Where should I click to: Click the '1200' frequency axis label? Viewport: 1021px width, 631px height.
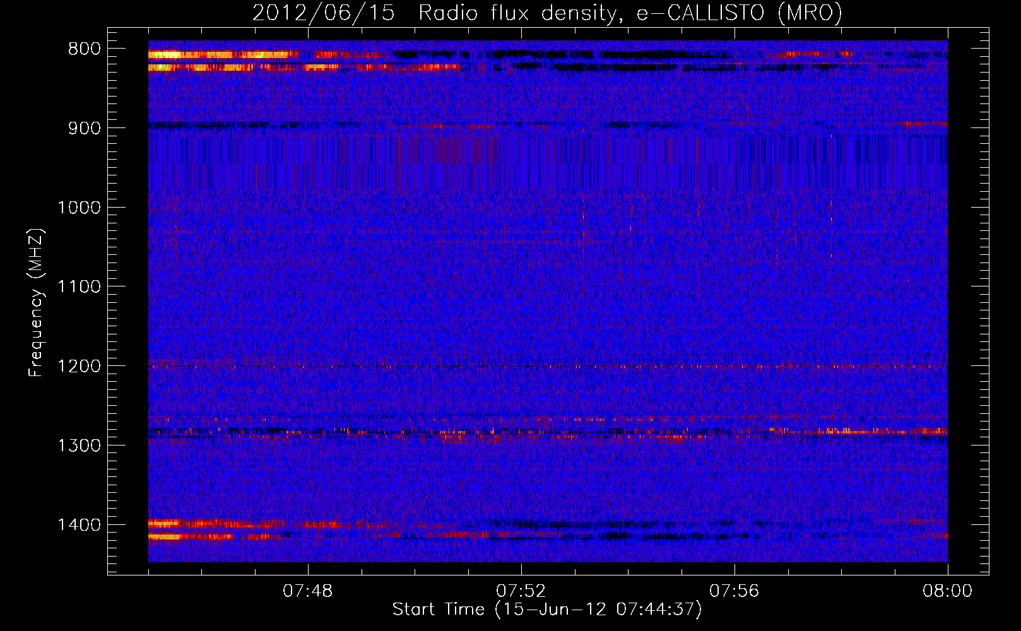point(79,367)
